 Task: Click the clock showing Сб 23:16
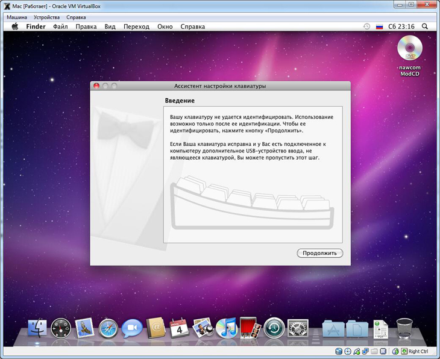pos(401,27)
